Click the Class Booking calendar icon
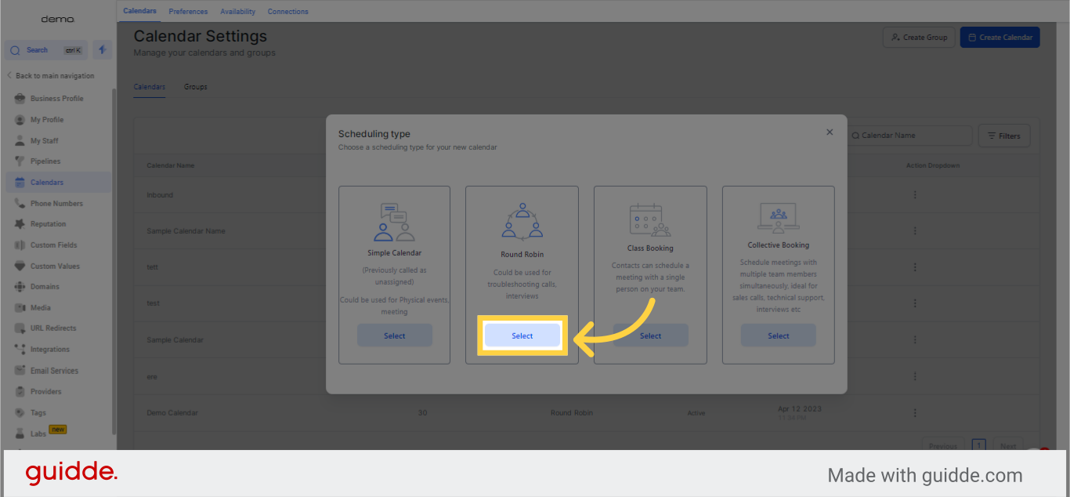The width and height of the screenshot is (1070, 497). (x=650, y=219)
